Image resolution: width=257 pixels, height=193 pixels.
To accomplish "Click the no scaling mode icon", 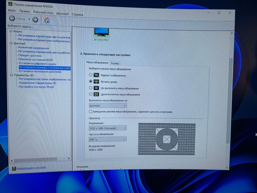I will click(x=96, y=88).
